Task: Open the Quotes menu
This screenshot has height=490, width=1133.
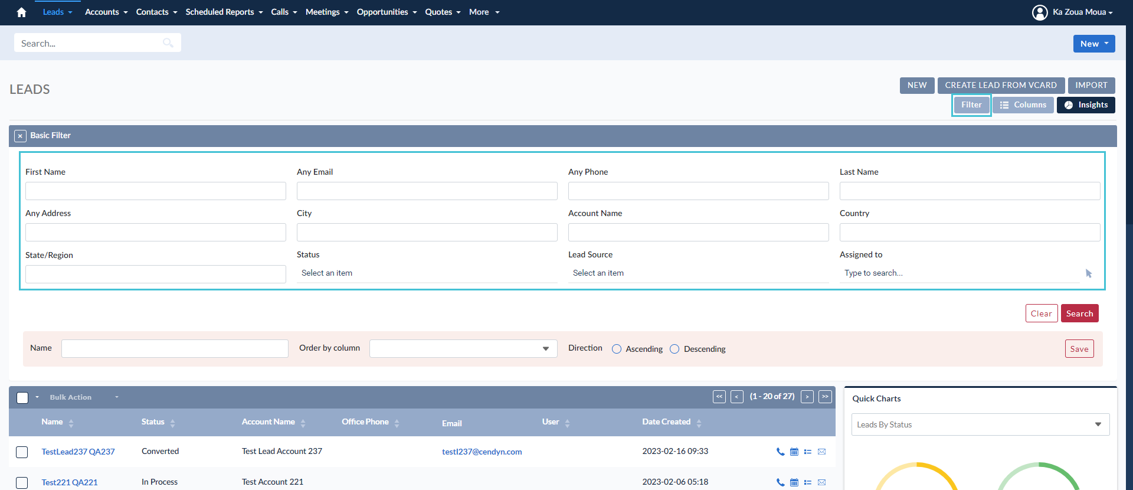Action: [443, 12]
